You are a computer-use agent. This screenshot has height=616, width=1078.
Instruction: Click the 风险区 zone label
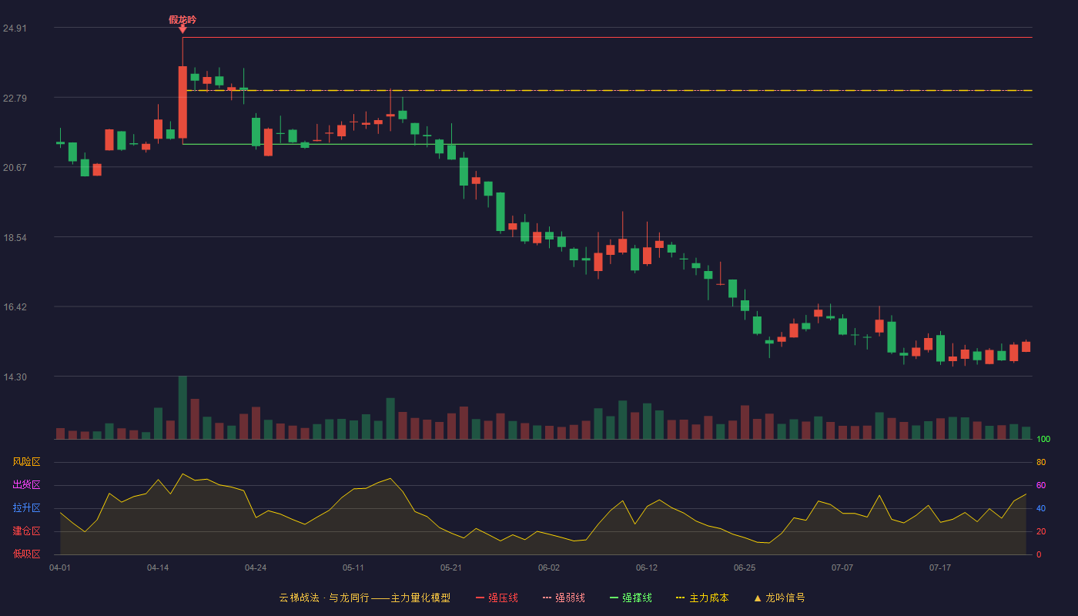[26, 462]
